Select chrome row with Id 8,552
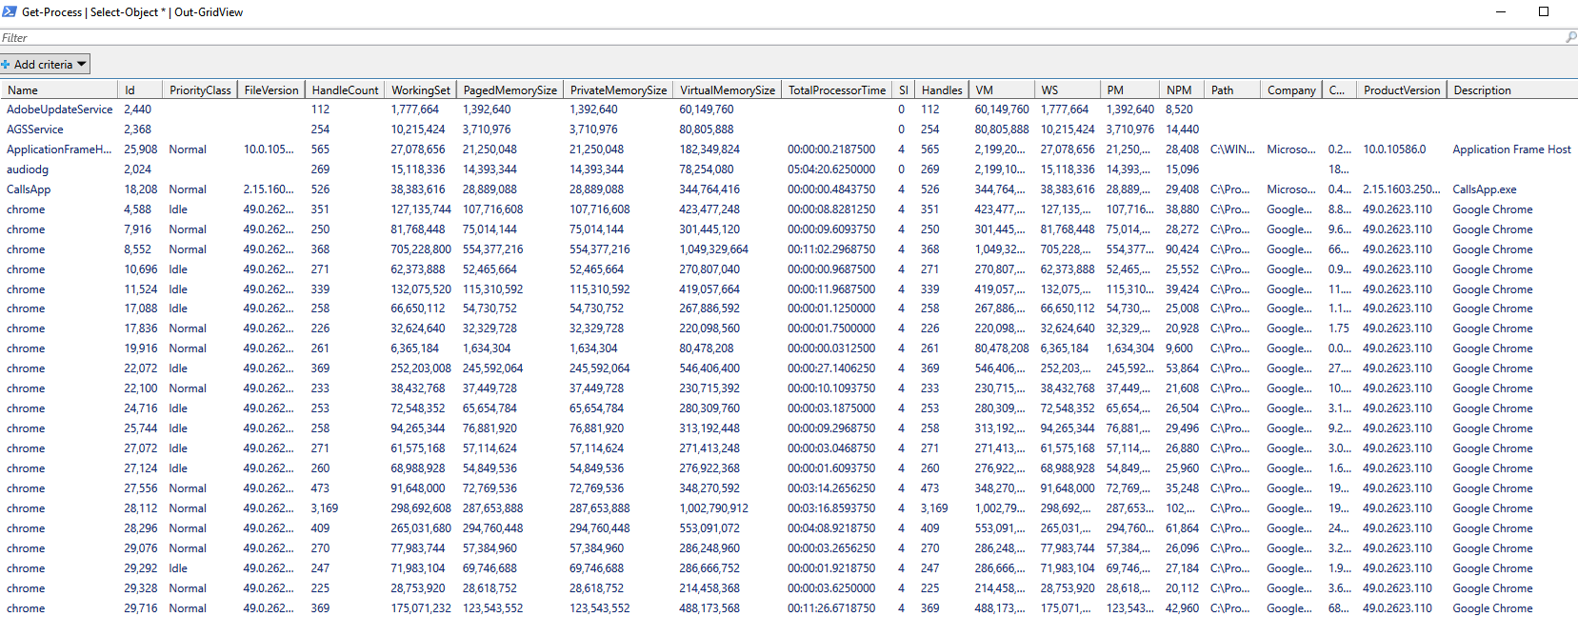This screenshot has height=617, width=1578. [26, 249]
